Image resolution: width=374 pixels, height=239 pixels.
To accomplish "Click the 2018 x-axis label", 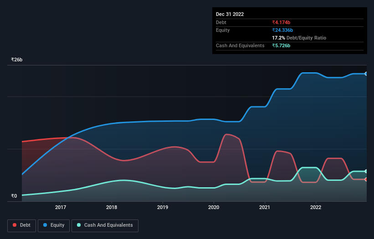I will coord(112,207).
